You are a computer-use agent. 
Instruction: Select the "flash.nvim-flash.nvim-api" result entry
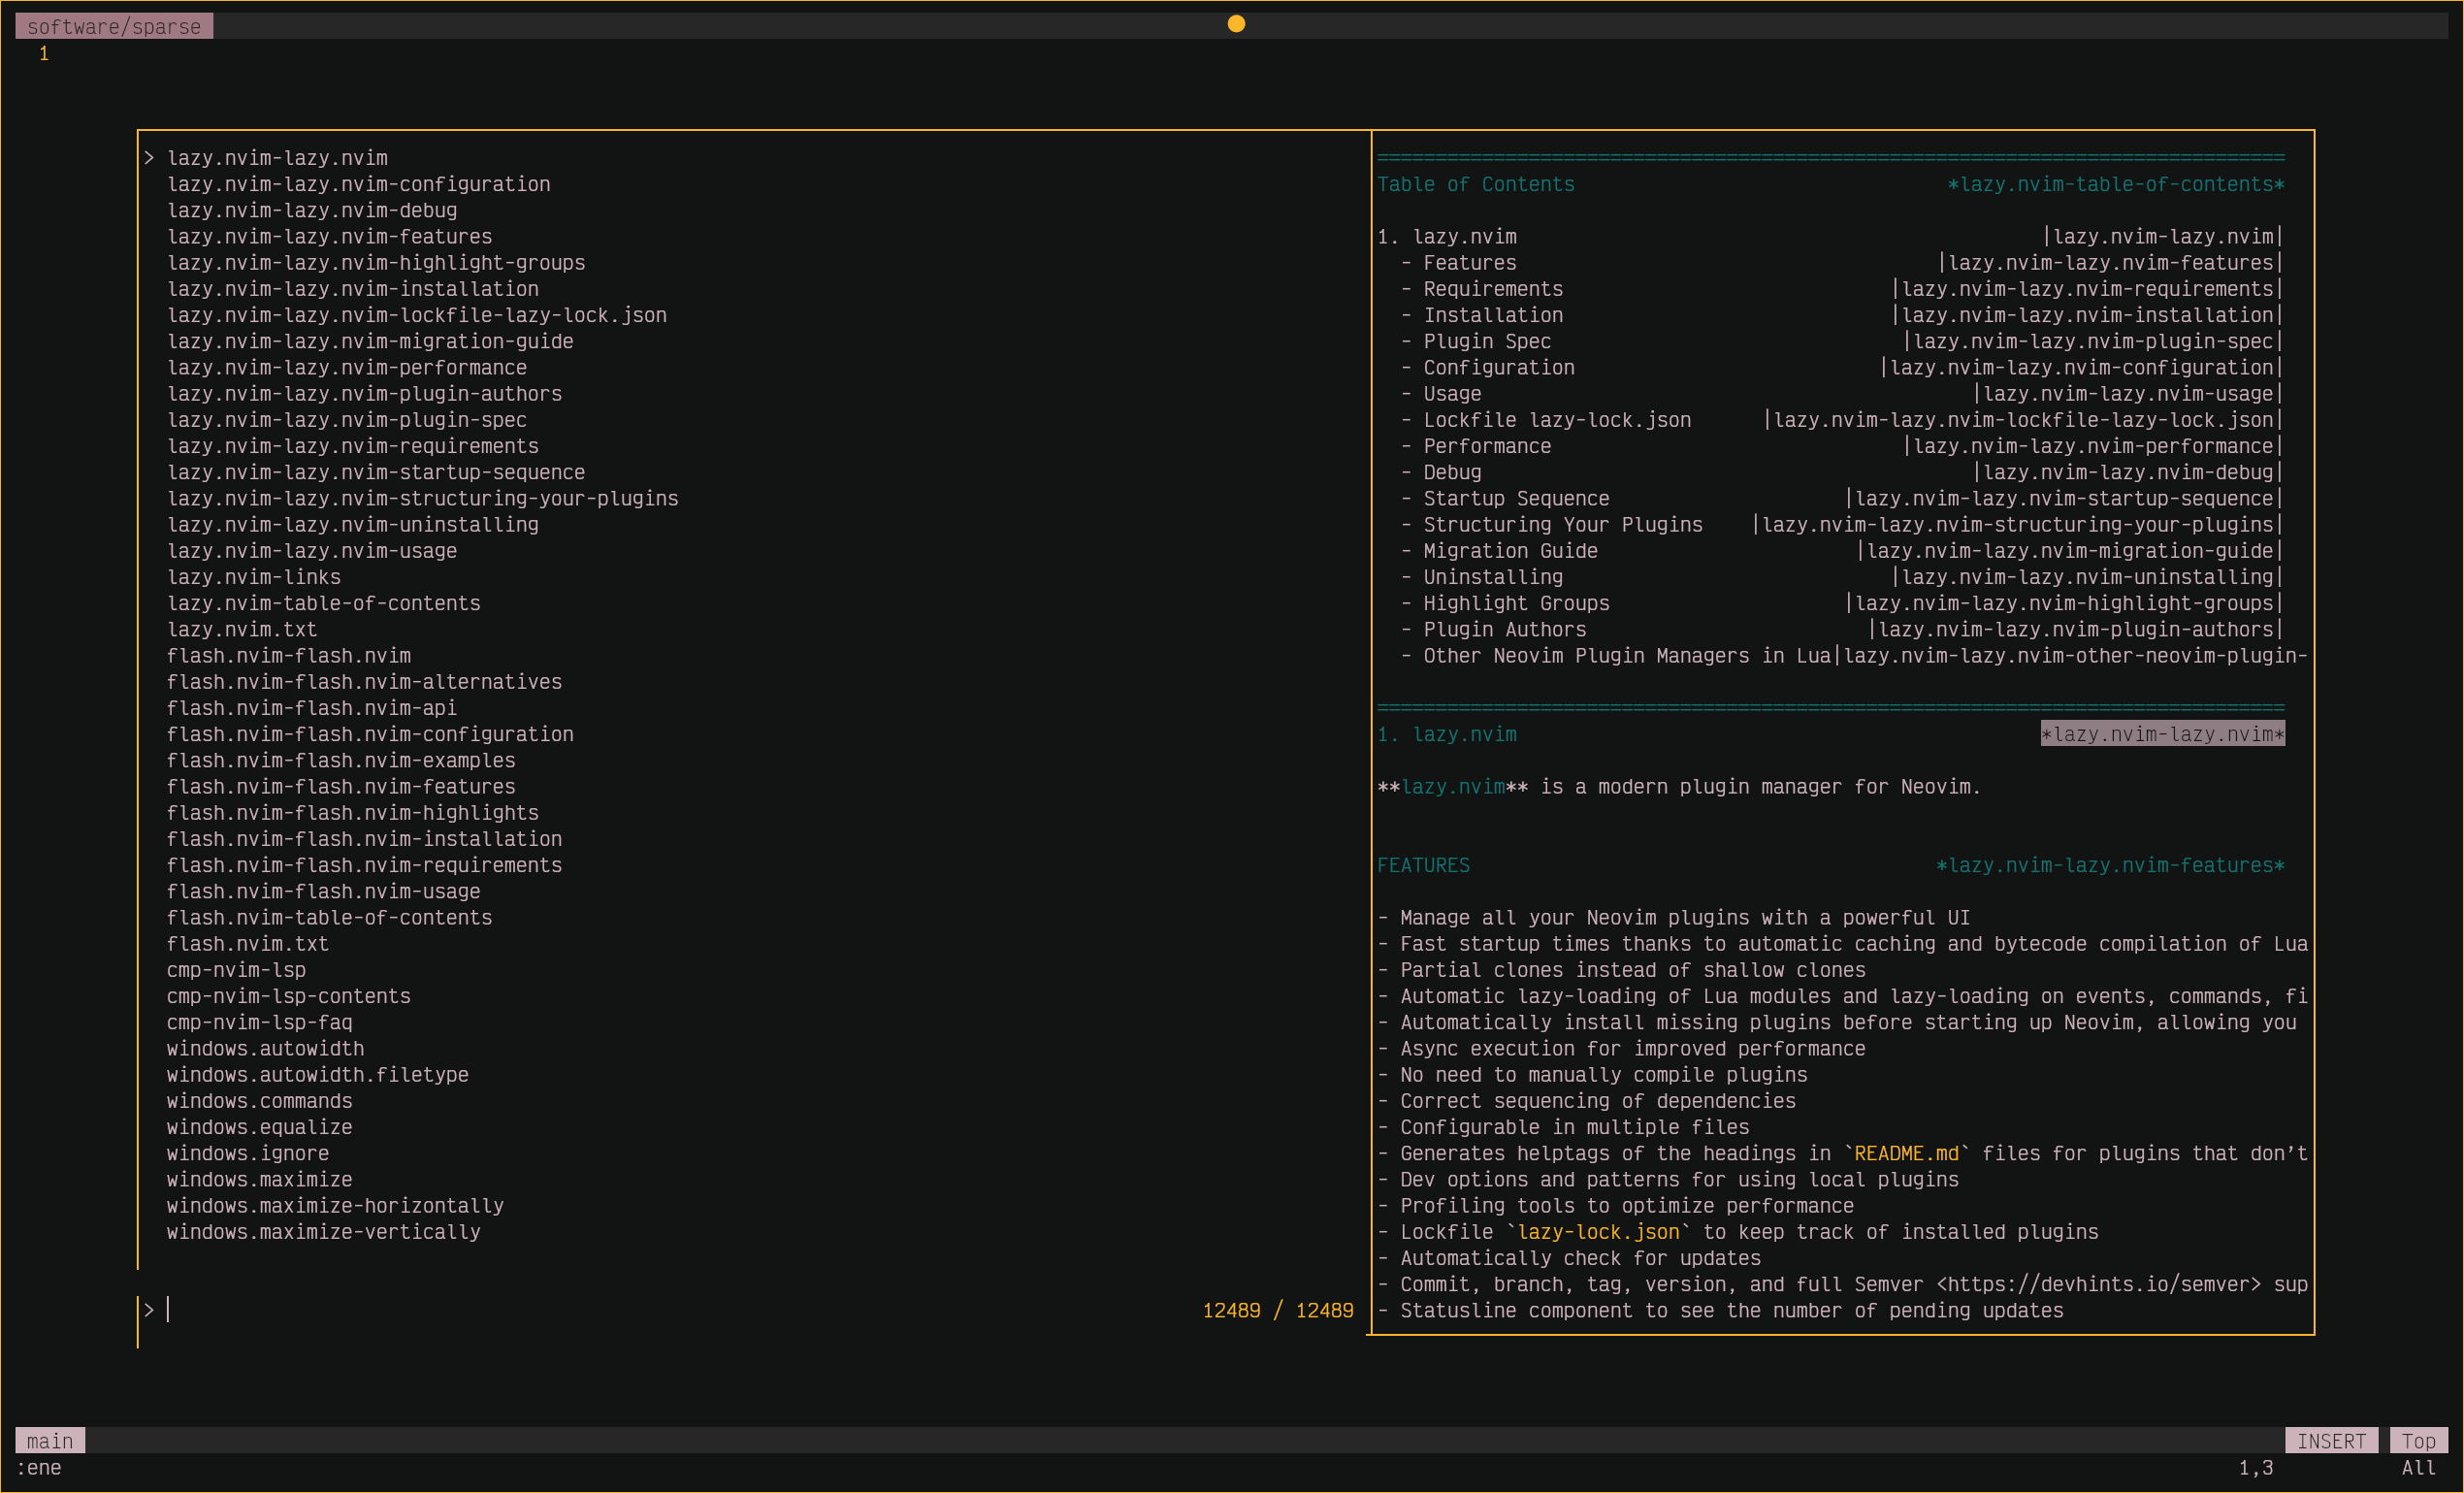[311, 707]
